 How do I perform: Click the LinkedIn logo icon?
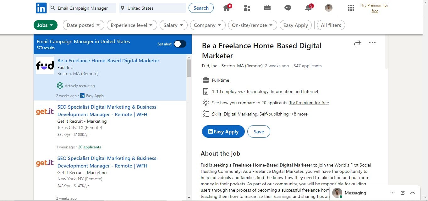point(41,8)
